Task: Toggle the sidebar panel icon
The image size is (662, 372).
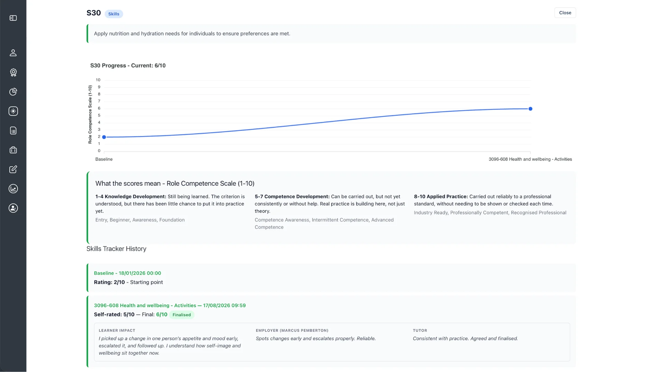Action: point(13,18)
